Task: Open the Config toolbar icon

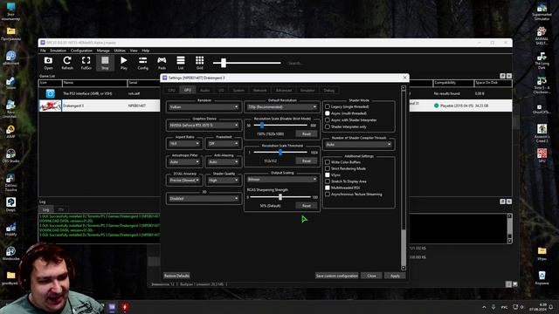Action: (x=142, y=63)
